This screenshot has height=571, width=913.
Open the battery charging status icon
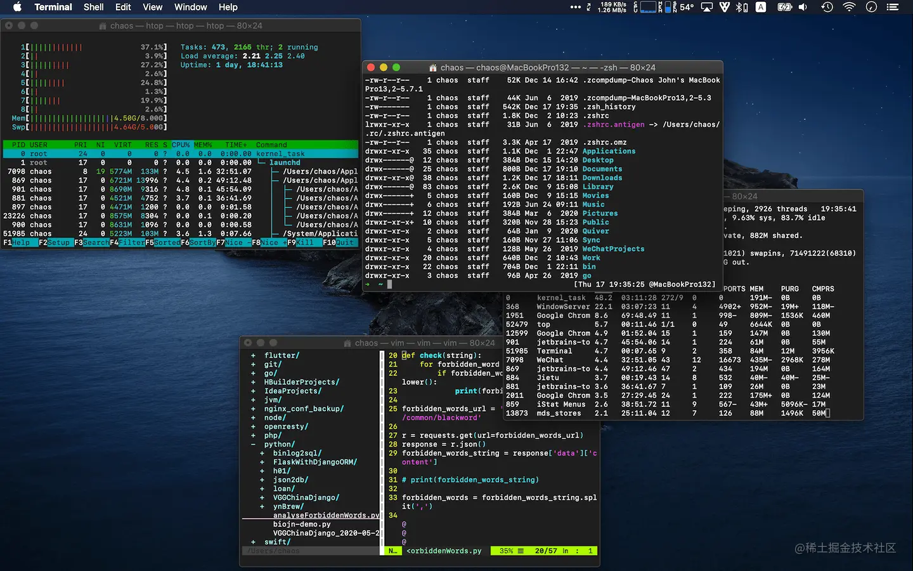coord(784,7)
